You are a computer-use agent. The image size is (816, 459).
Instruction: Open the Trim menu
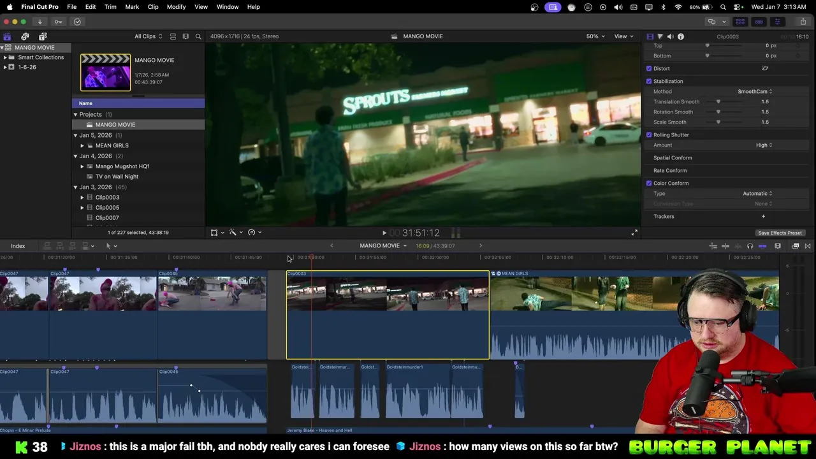point(110,7)
